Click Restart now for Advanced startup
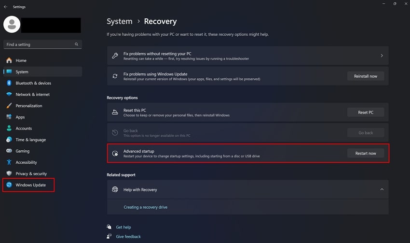 (x=366, y=153)
